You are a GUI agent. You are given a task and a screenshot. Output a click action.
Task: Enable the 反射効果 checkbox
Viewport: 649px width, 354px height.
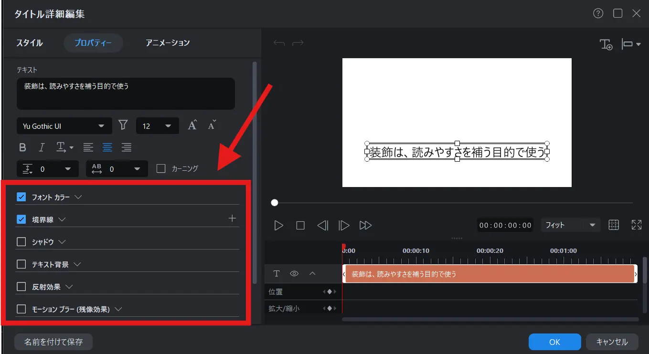coord(21,287)
